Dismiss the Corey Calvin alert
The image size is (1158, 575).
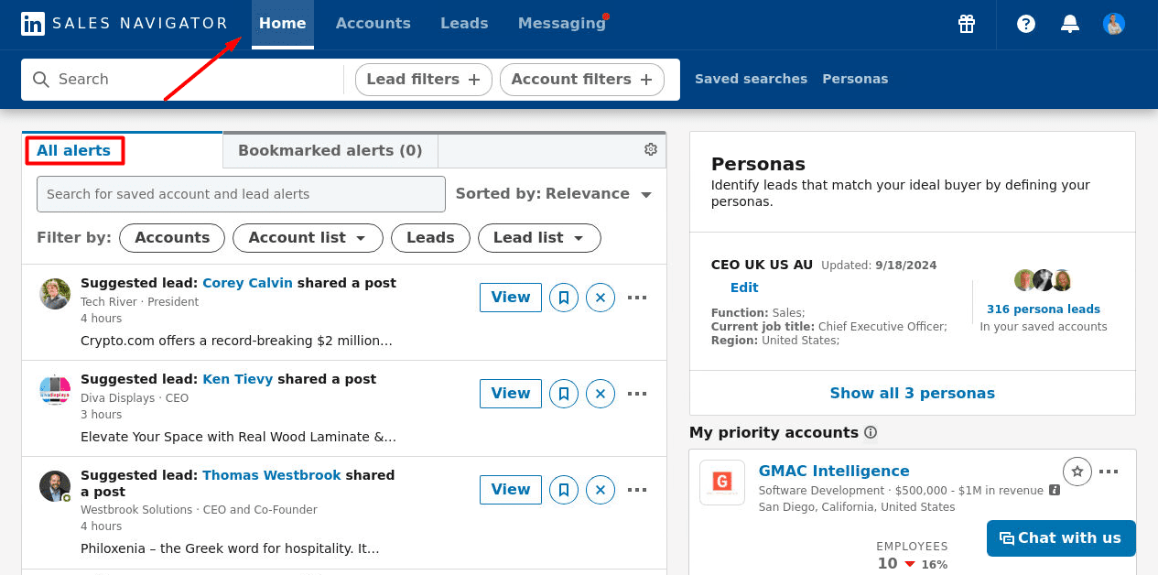tap(601, 298)
